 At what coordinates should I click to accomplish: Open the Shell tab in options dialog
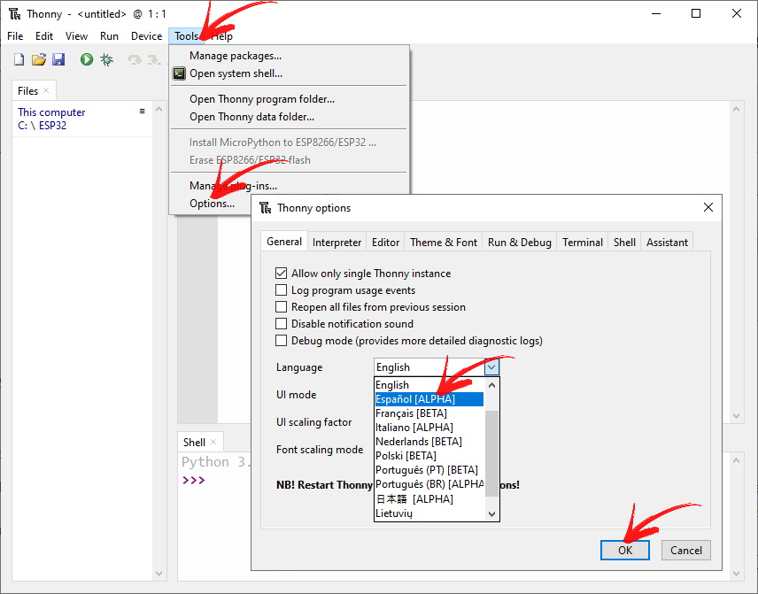pyautogui.click(x=624, y=243)
